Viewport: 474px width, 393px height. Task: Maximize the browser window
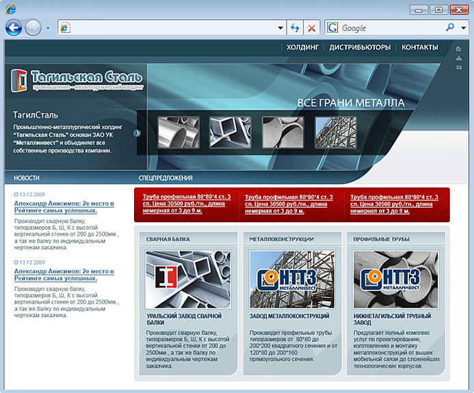coord(439,10)
